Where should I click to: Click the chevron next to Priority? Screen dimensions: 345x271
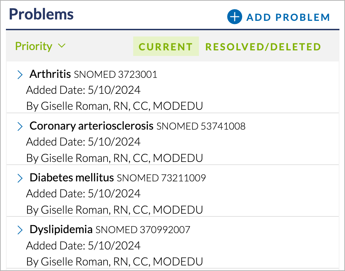[62, 46]
